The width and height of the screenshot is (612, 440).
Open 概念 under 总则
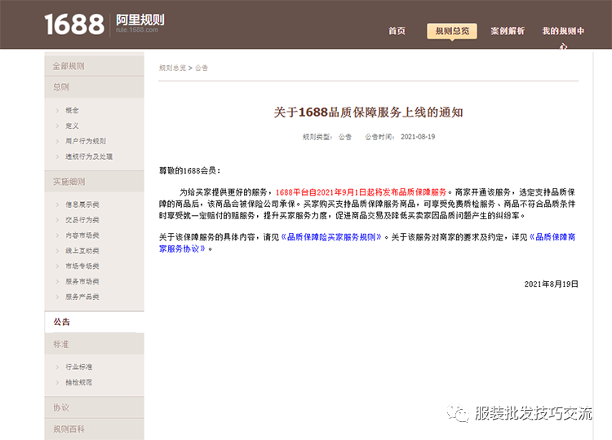(73, 110)
